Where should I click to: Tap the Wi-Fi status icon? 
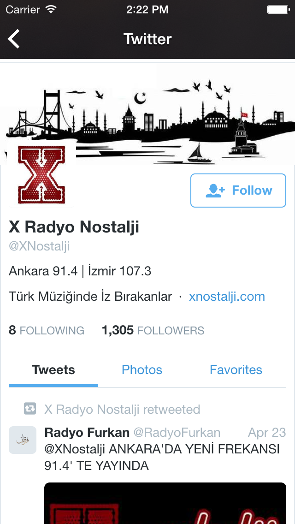click(x=51, y=9)
